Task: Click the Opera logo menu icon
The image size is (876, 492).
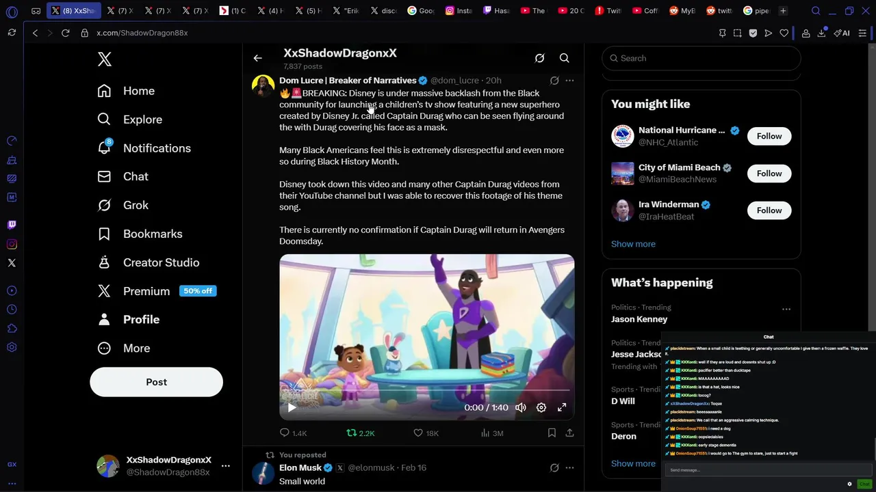Action: pyautogui.click(x=12, y=12)
